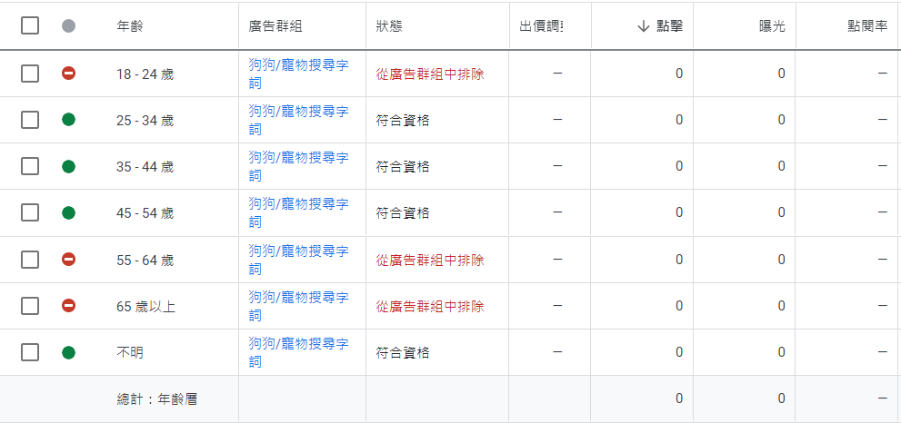Open 狗狗/寵物搜尋字詞 link in 18 - 24 歲 row

coord(298,73)
